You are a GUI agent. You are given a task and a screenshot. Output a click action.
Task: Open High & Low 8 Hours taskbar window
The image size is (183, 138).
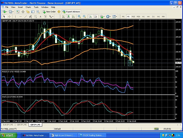click(x=63, y=135)
